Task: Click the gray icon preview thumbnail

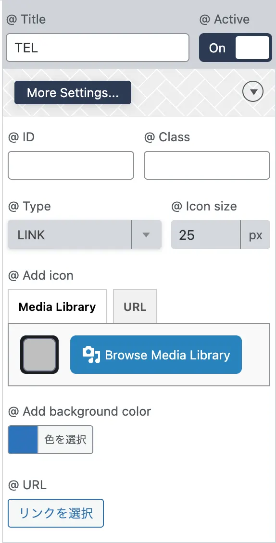Action: coord(39,355)
